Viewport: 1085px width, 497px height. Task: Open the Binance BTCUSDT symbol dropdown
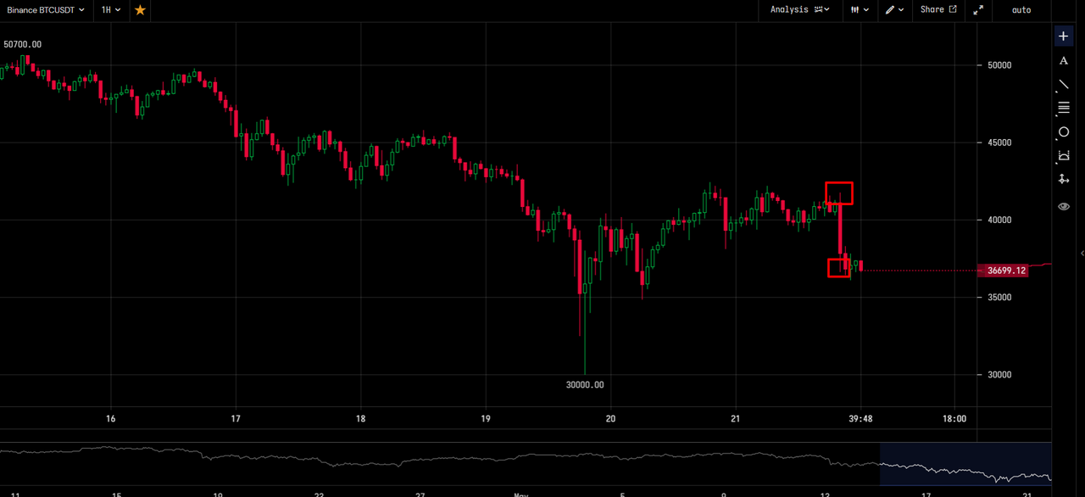click(46, 9)
